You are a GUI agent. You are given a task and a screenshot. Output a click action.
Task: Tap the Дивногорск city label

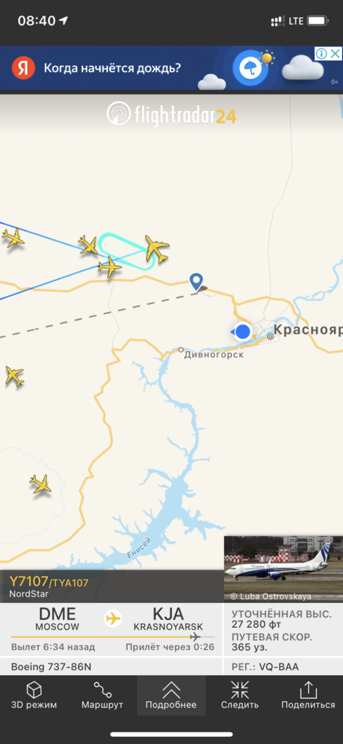214,355
